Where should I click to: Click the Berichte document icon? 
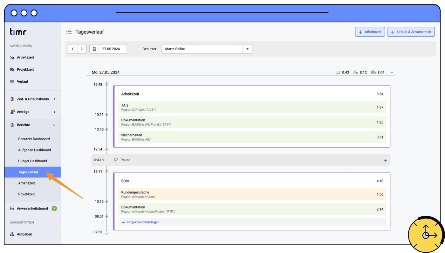click(12, 125)
